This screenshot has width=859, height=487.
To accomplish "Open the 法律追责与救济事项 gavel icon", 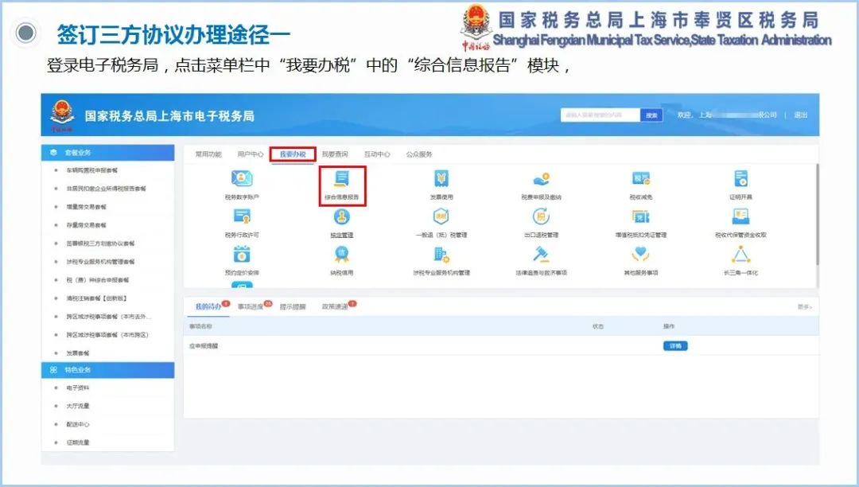I will 542,255.
